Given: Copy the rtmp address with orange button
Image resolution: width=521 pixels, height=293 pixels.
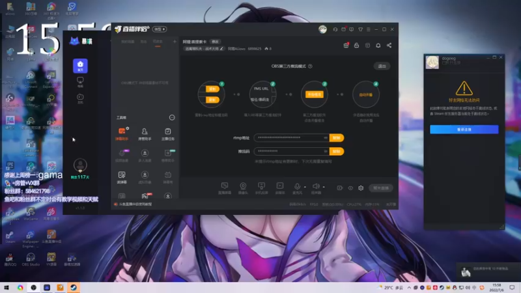Looking at the screenshot, I should [337, 138].
